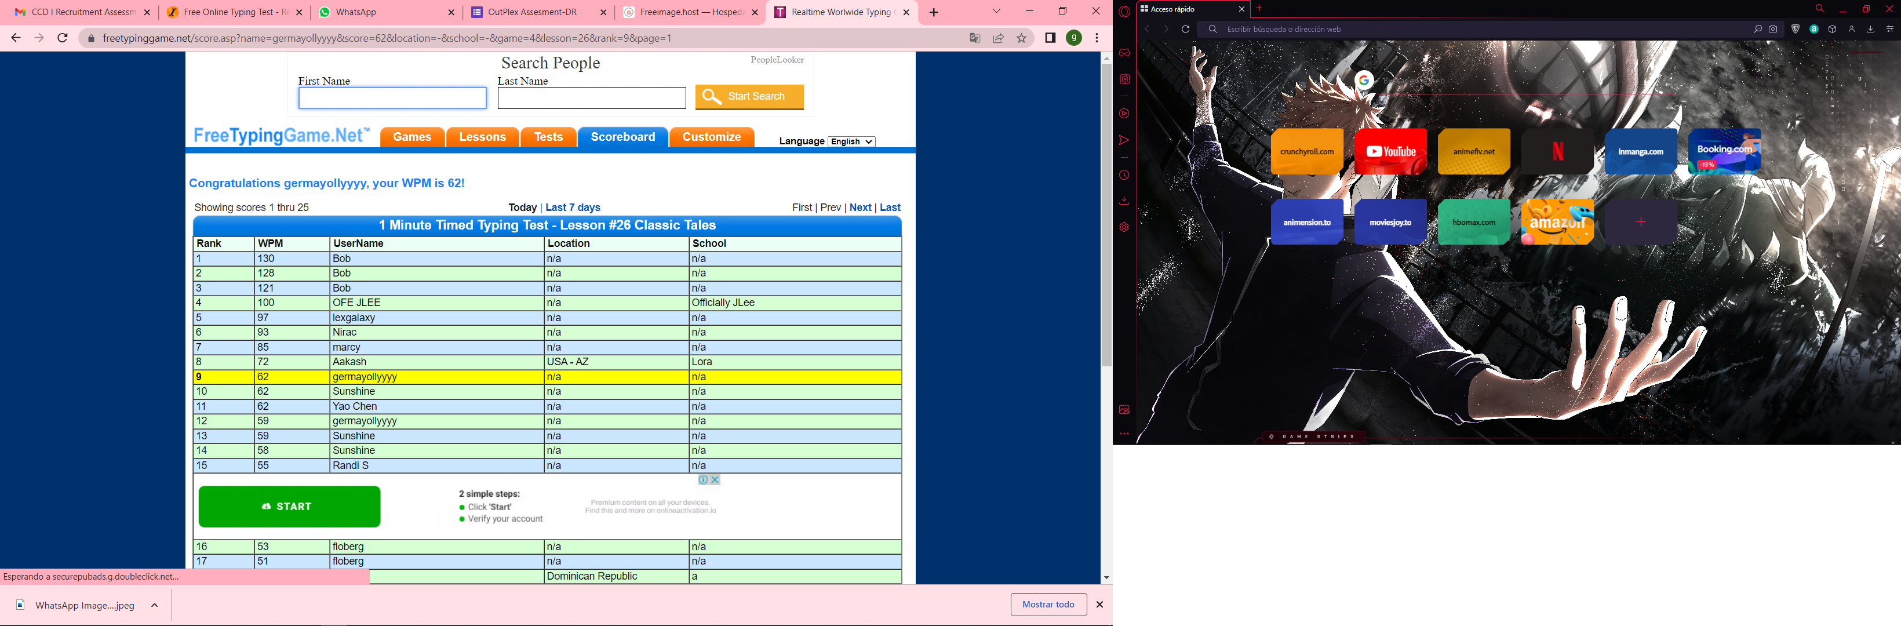The width and height of the screenshot is (1901, 626).
Task: Click the Last 7 days link
Action: pos(573,208)
